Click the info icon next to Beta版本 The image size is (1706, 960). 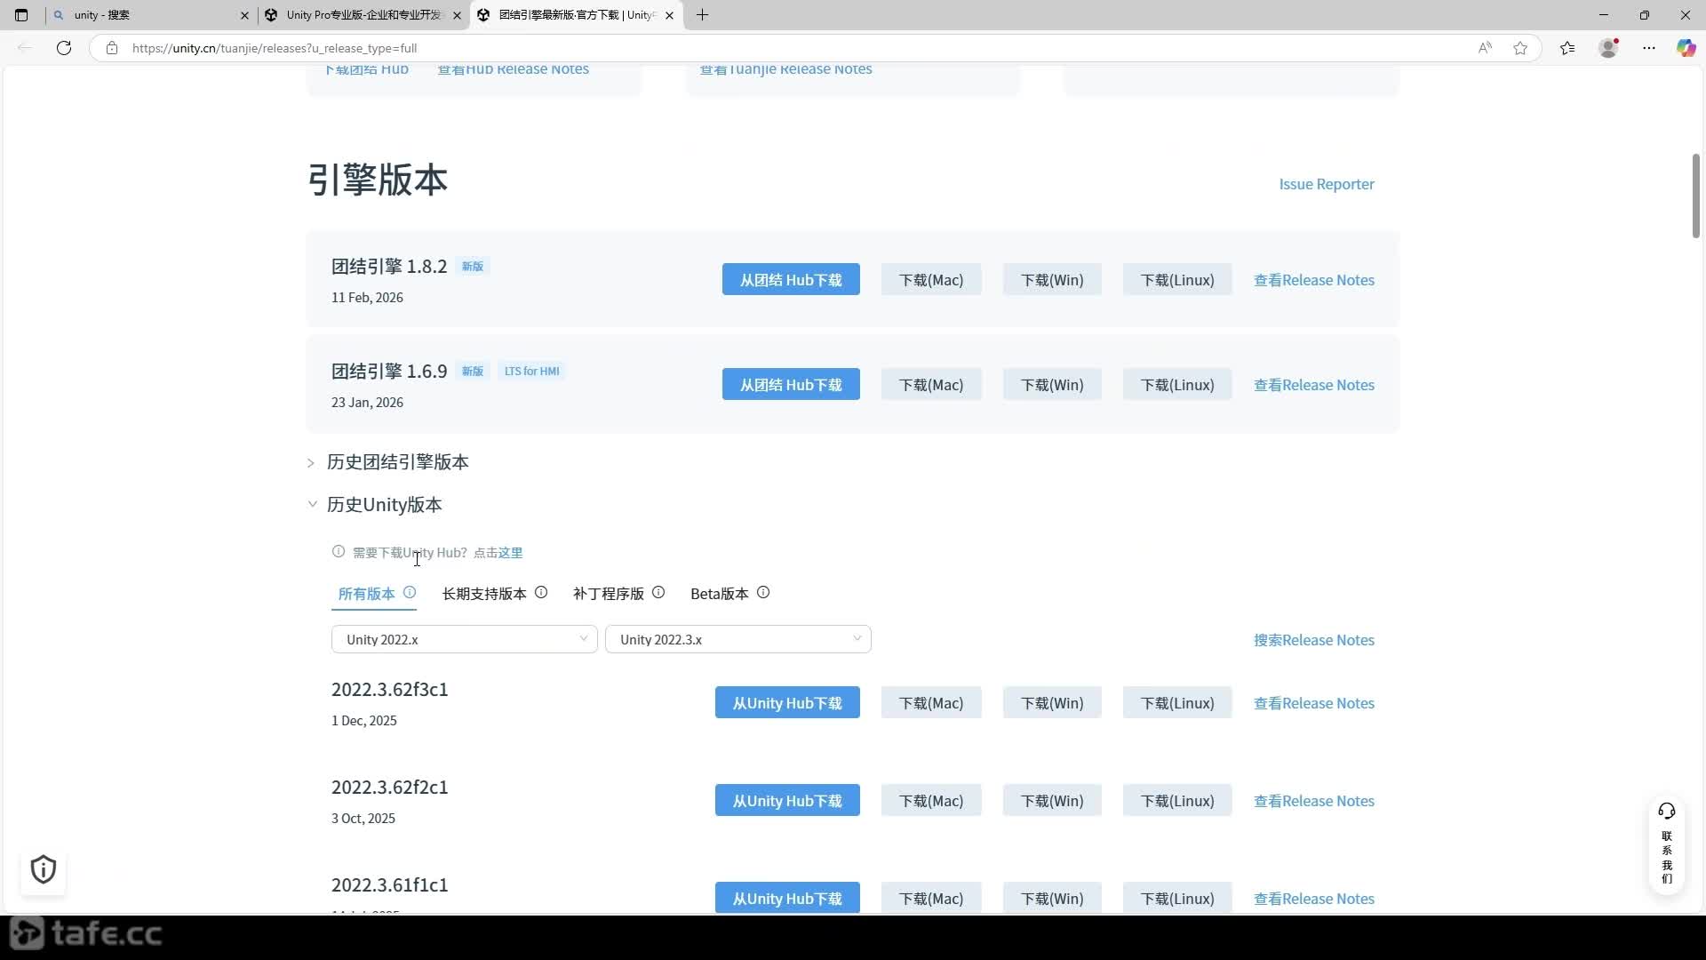click(763, 592)
